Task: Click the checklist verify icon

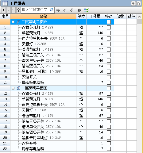Action: tap(86, 10)
